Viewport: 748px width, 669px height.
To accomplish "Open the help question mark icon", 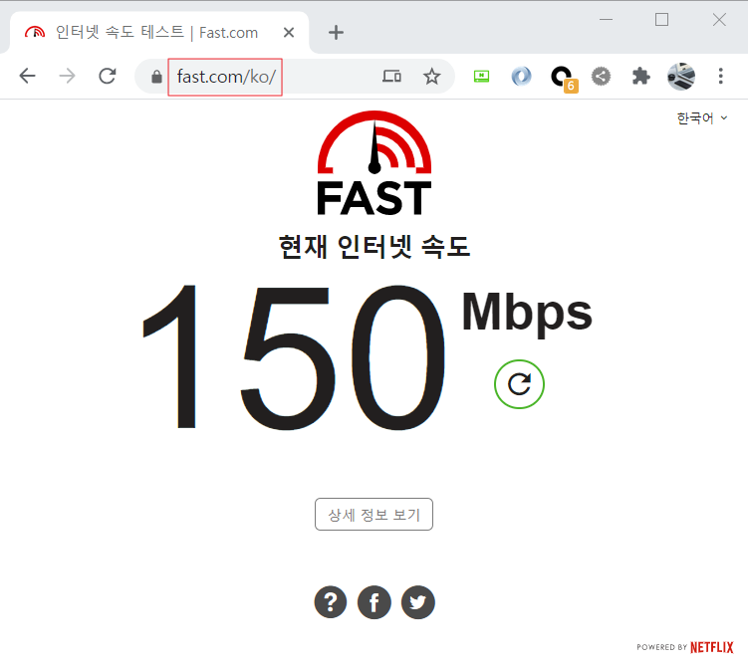I will coord(331,602).
